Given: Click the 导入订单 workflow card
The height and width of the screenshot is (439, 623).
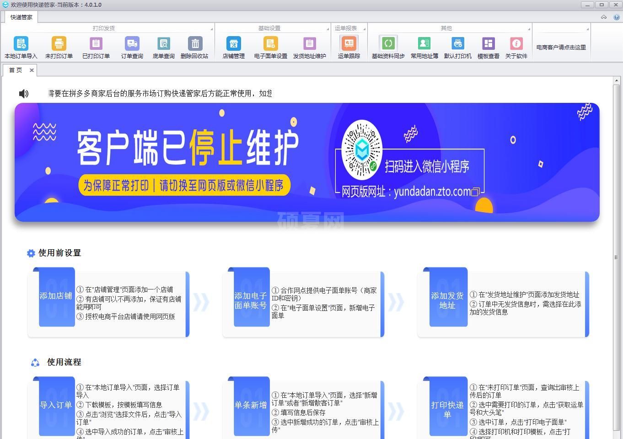Looking at the screenshot, I should coord(108,408).
